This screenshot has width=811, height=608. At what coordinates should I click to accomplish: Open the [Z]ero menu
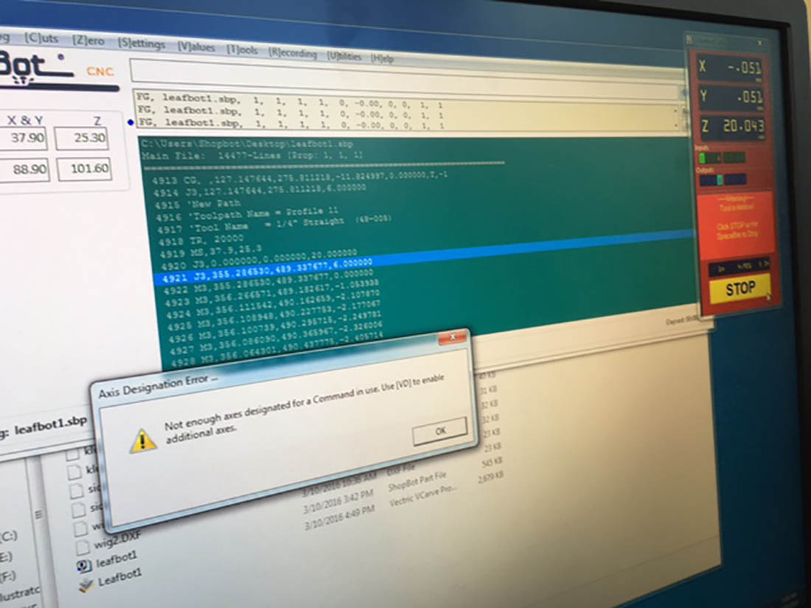(x=88, y=41)
